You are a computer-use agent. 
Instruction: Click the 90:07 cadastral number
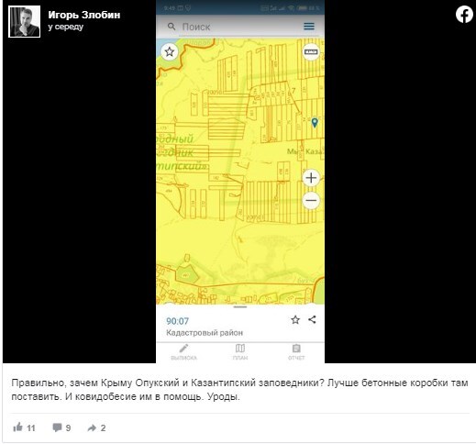coord(177,321)
